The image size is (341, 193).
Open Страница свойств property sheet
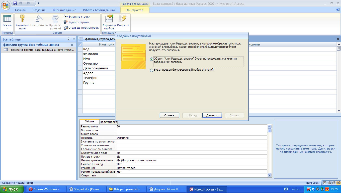coord(109,22)
